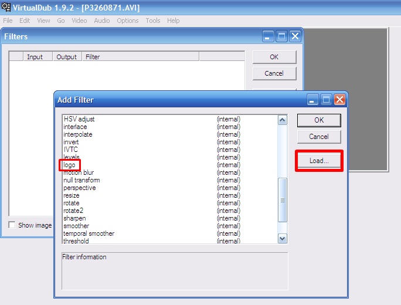Minimize the Filters window
The height and width of the screenshot is (305, 401).
click(268, 36)
